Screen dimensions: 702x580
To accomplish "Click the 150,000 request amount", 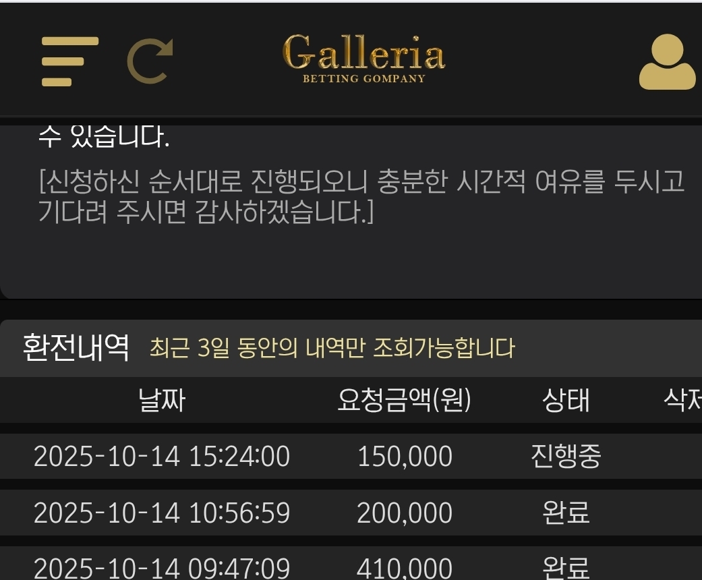I will click(404, 457).
